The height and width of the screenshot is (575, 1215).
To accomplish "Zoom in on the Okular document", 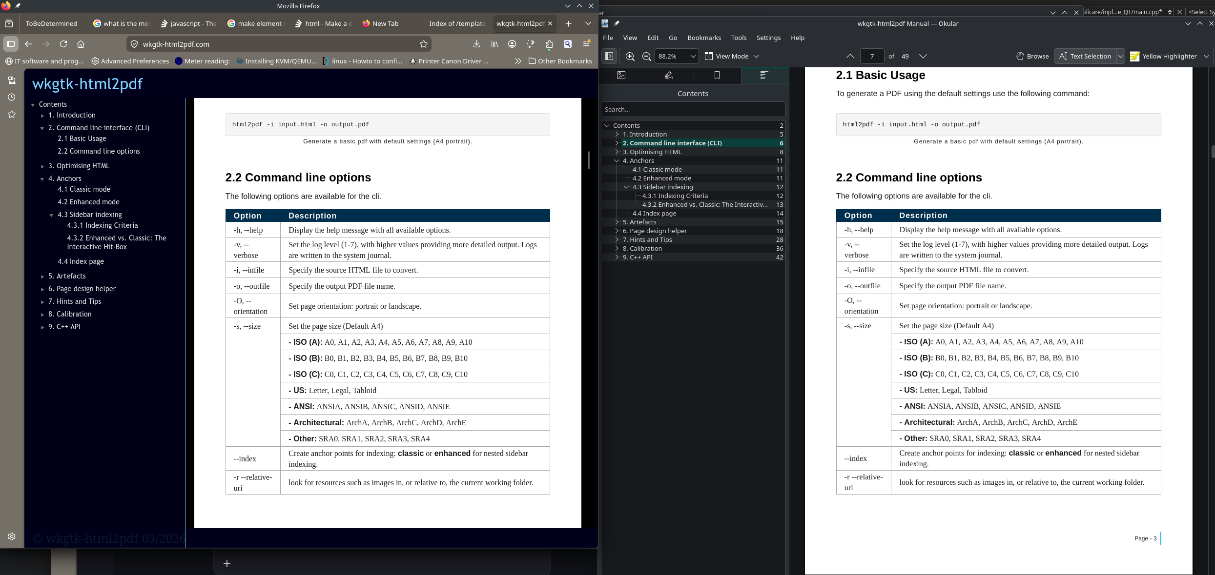I will point(630,56).
